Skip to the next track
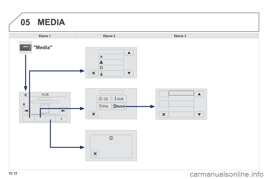 [63, 111]
